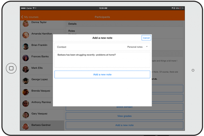Screen dimensions: 204x136
Task: Click the Participants page title
Action: click(102, 17)
